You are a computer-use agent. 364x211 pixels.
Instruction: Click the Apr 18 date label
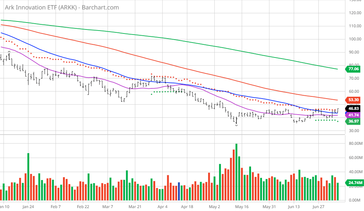pos(187,207)
